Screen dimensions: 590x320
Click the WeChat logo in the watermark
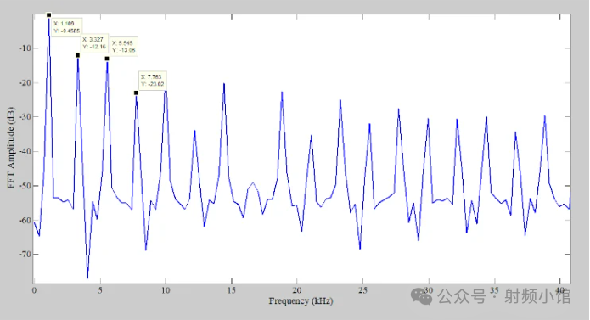421,296
